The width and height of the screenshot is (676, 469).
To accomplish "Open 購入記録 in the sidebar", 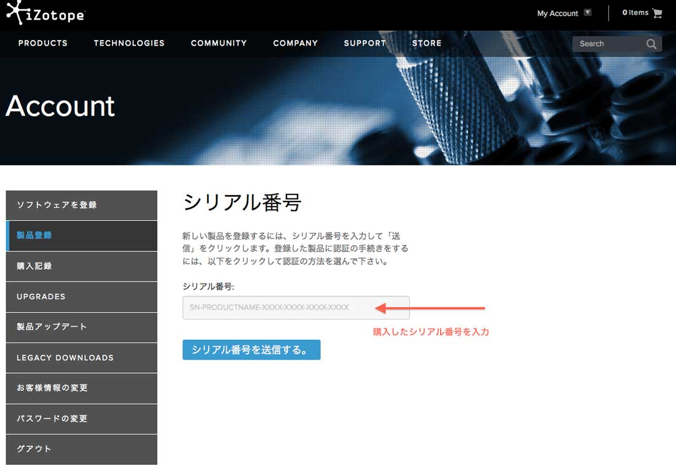I will [x=82, y=266].
